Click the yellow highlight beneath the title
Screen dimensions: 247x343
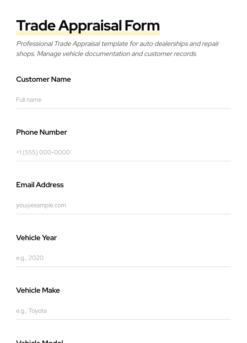pos(88,34)
